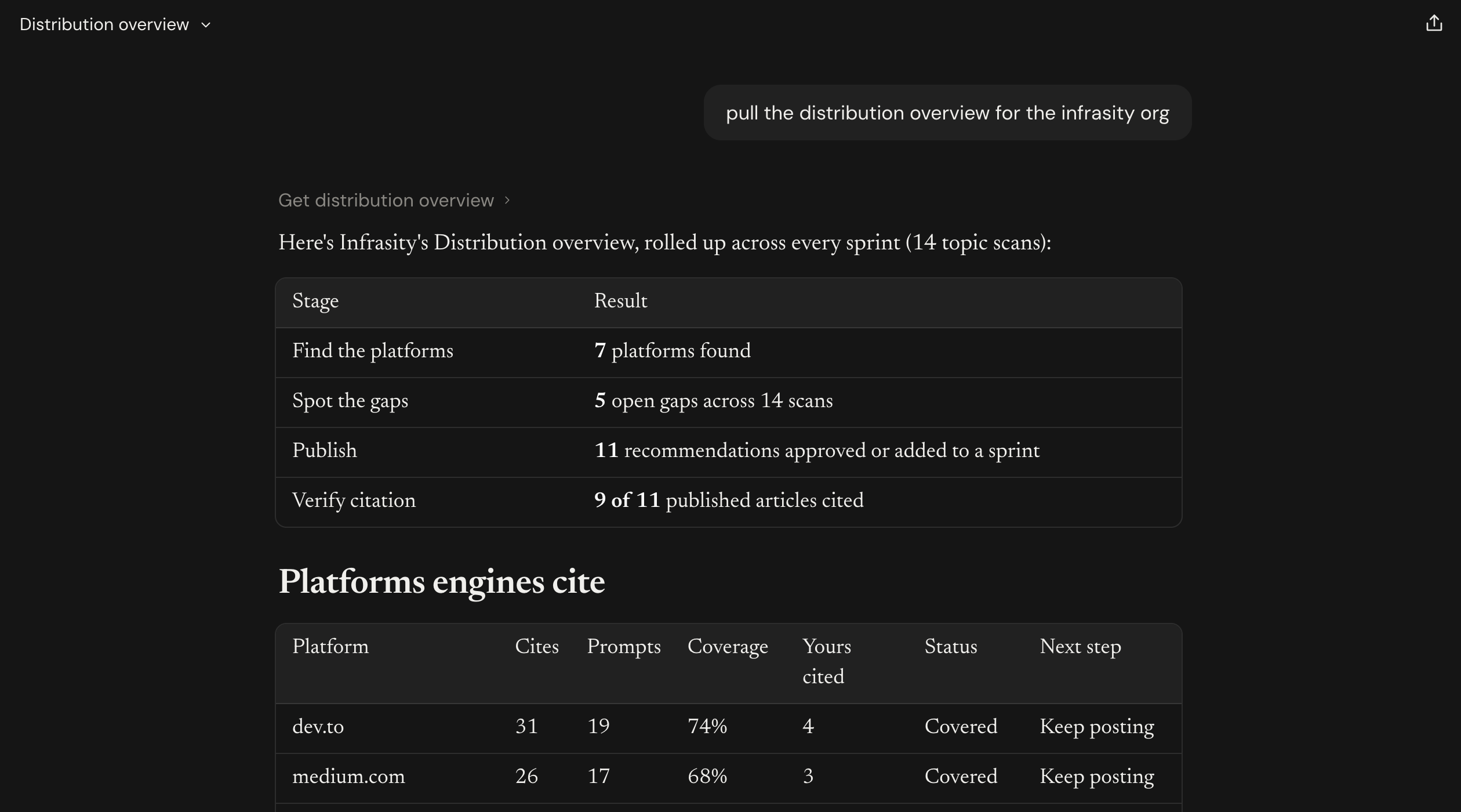Image resolution: width=1461 pixels, height=812 pixels.
Task: Click the 74% coverage value
Action: (x=707, y=726)
